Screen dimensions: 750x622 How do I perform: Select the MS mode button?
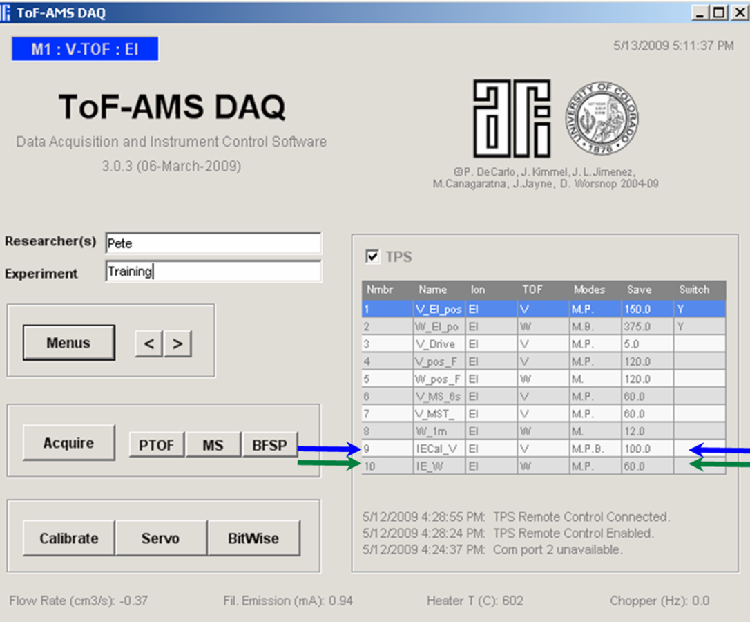pos(213,445)
